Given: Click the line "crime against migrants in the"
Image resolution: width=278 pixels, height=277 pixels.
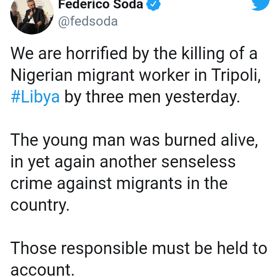Looking at the screenshot, I should click(119, 183).
